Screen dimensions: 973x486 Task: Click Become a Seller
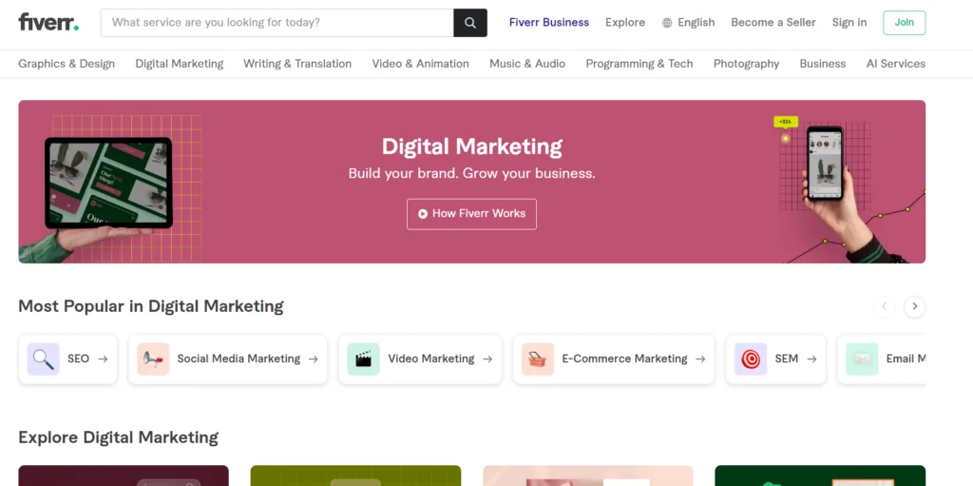pos(773,23)
